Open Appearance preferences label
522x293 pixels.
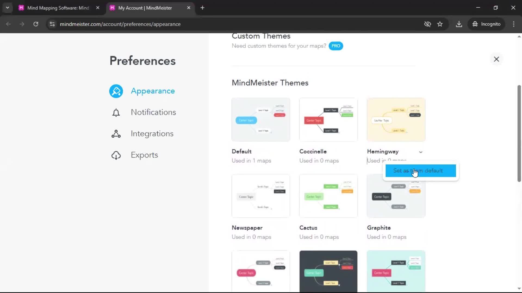tap(153, 91)
